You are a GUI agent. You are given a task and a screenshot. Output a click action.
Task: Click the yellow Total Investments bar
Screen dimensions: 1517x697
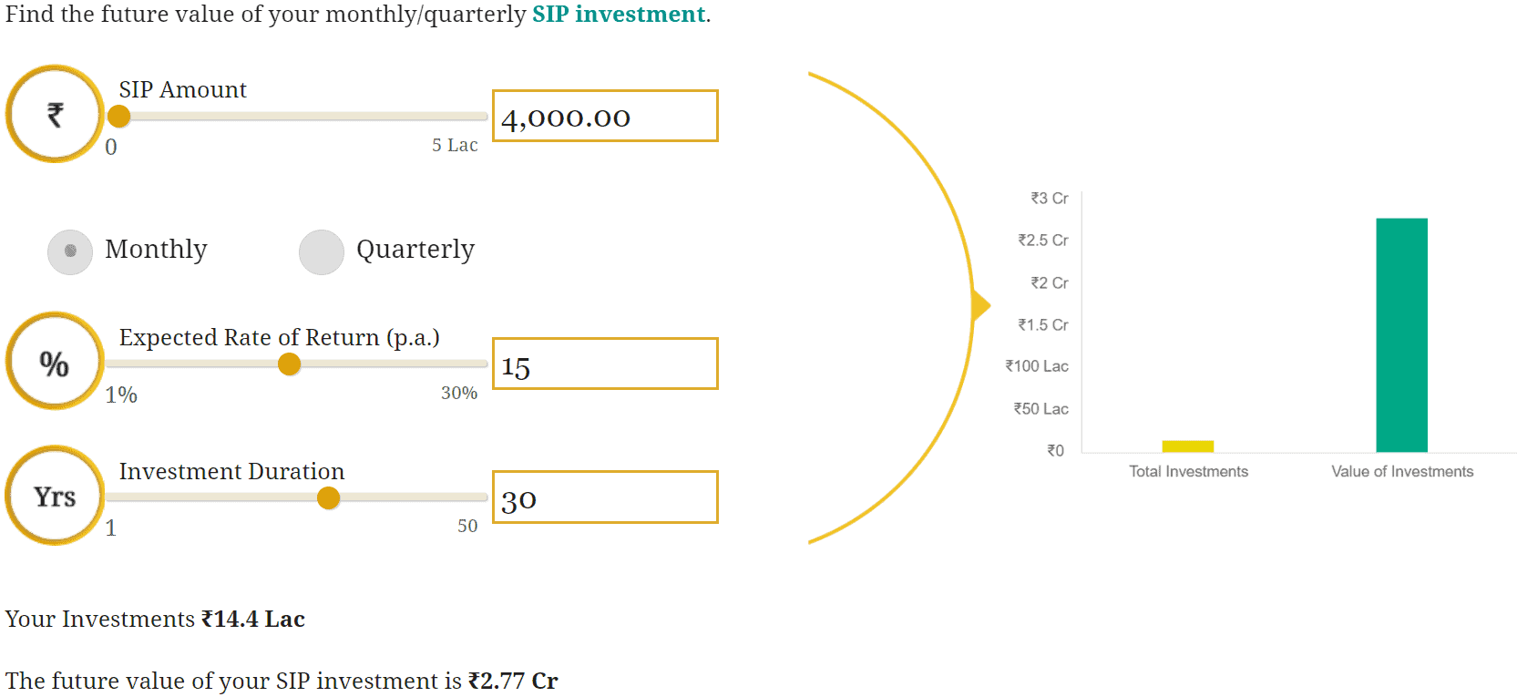1187,446
